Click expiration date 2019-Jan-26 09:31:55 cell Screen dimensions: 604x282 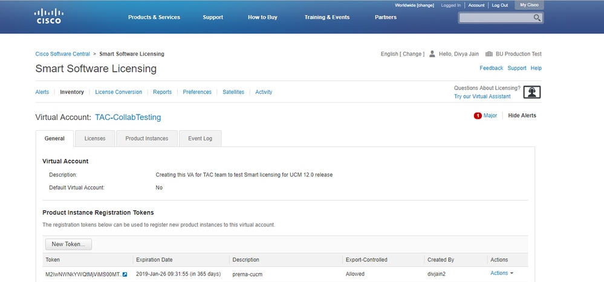178,274
